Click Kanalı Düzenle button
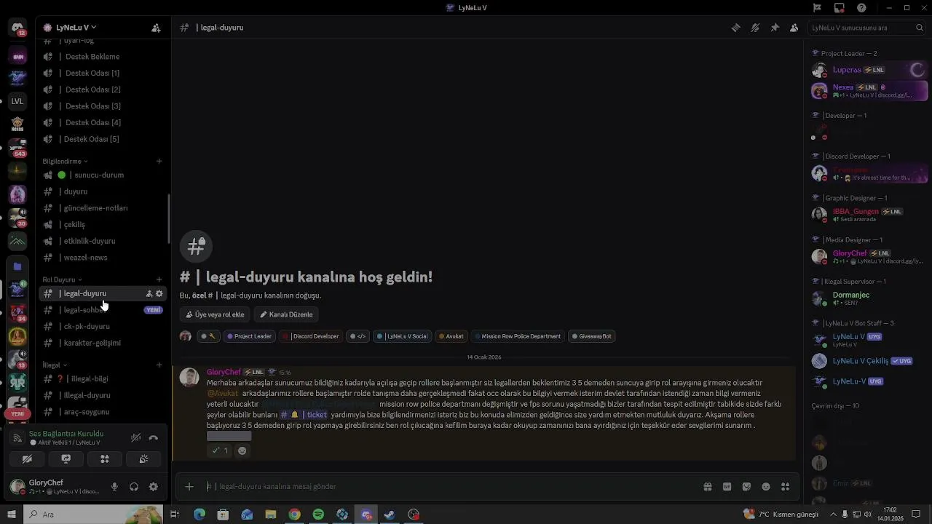 click(x=286, y=315)
